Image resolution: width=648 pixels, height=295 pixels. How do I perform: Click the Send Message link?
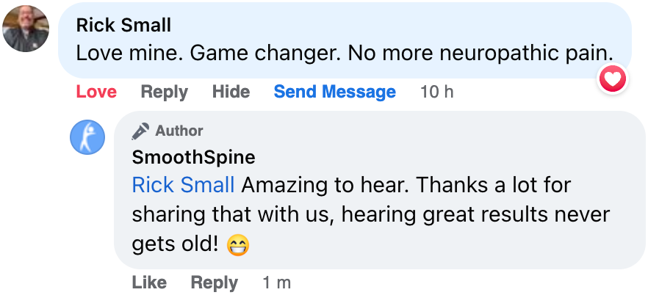point(334,92)
